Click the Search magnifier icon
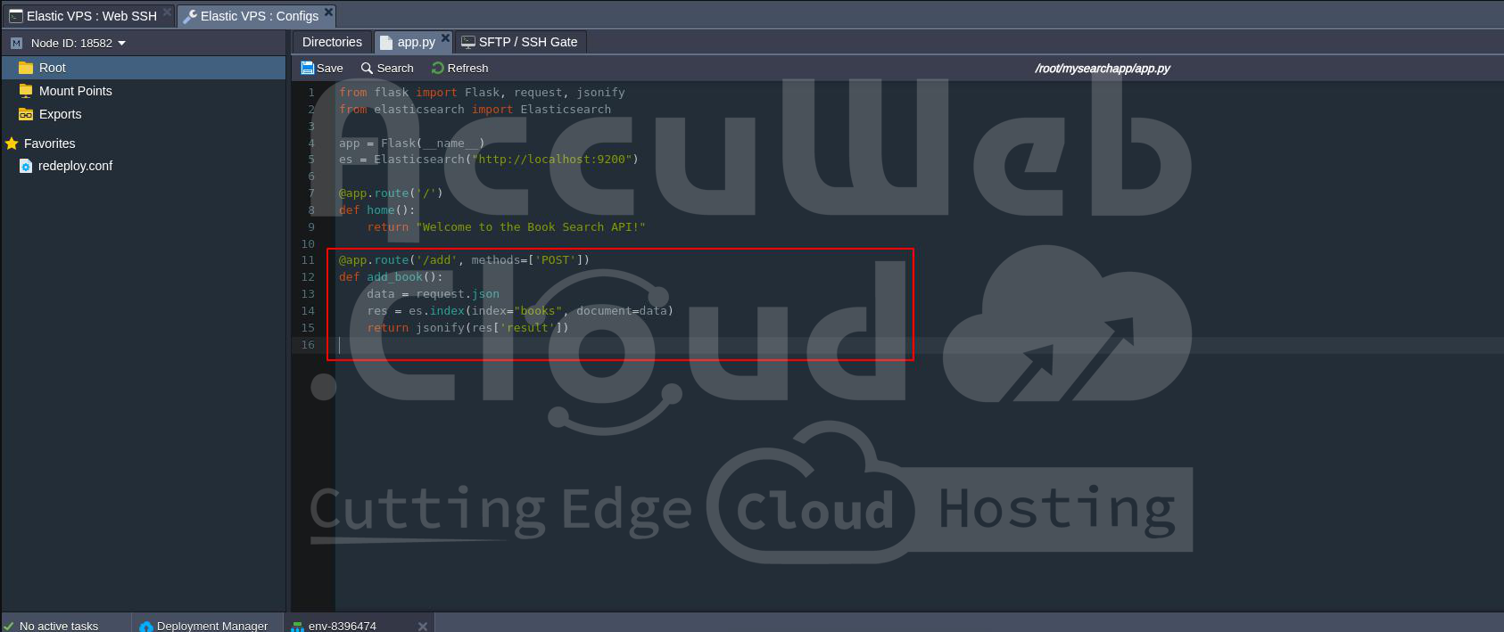1504x632 pixels. pyautogui.click(x=367, y=68)
